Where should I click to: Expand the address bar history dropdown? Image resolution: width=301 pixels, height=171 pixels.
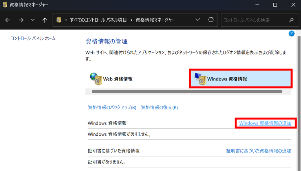(198, 20)
